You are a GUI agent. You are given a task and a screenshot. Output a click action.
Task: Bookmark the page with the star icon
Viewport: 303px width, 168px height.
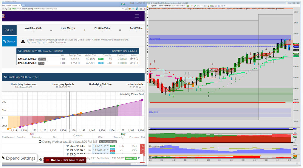(x=126, y=9)
